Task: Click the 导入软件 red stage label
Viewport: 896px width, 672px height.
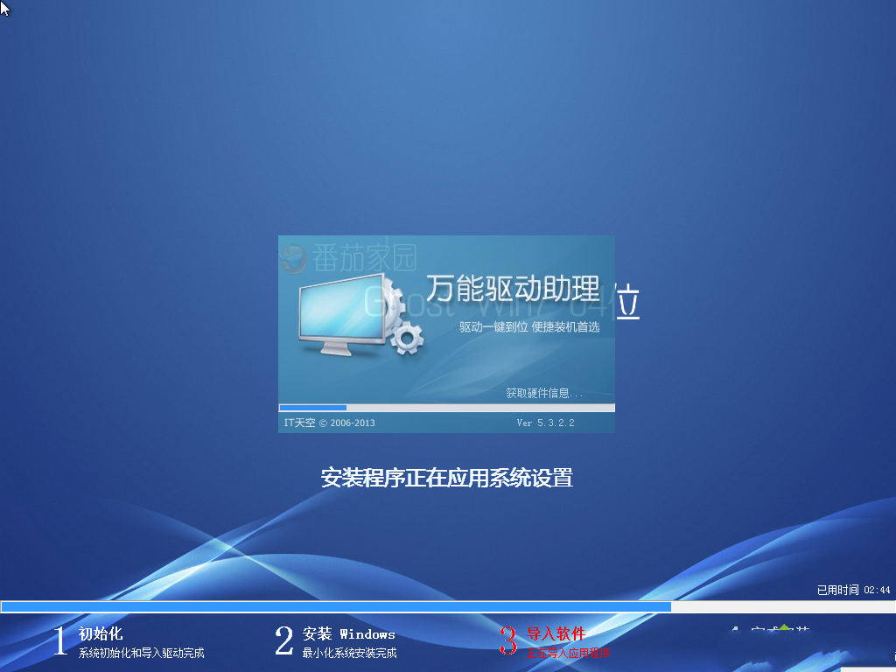Action: coord(555,633)
